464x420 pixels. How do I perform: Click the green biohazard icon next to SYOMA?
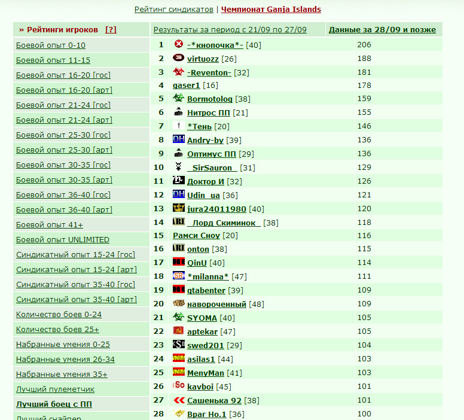(178, 316)
